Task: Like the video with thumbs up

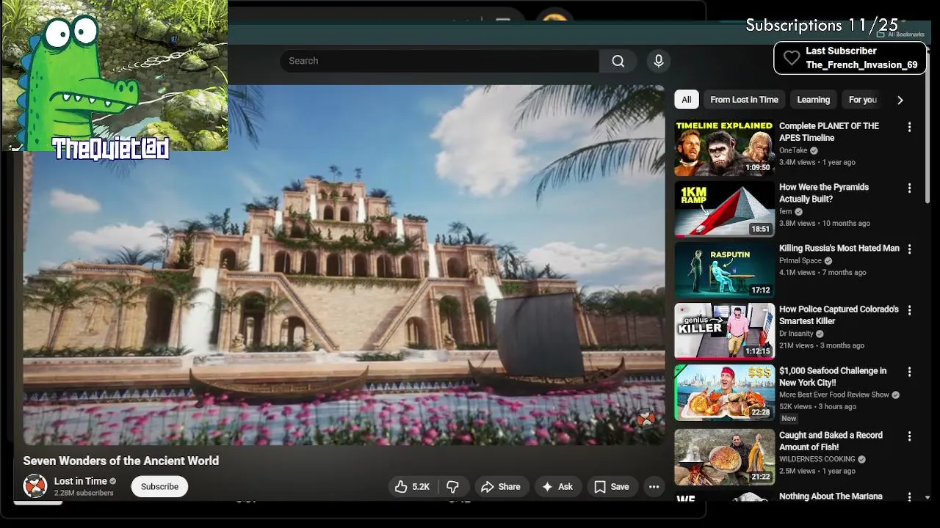Action: (411, 486)
